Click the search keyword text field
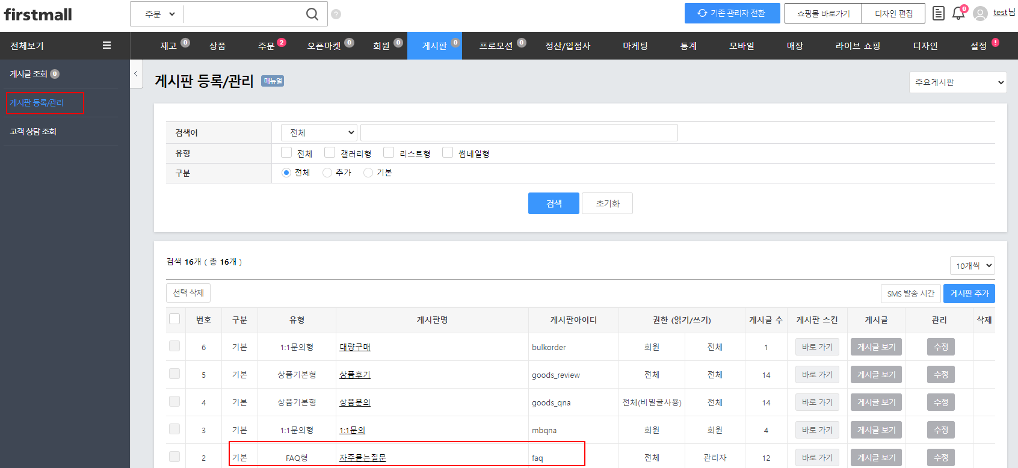 point(519,133)
